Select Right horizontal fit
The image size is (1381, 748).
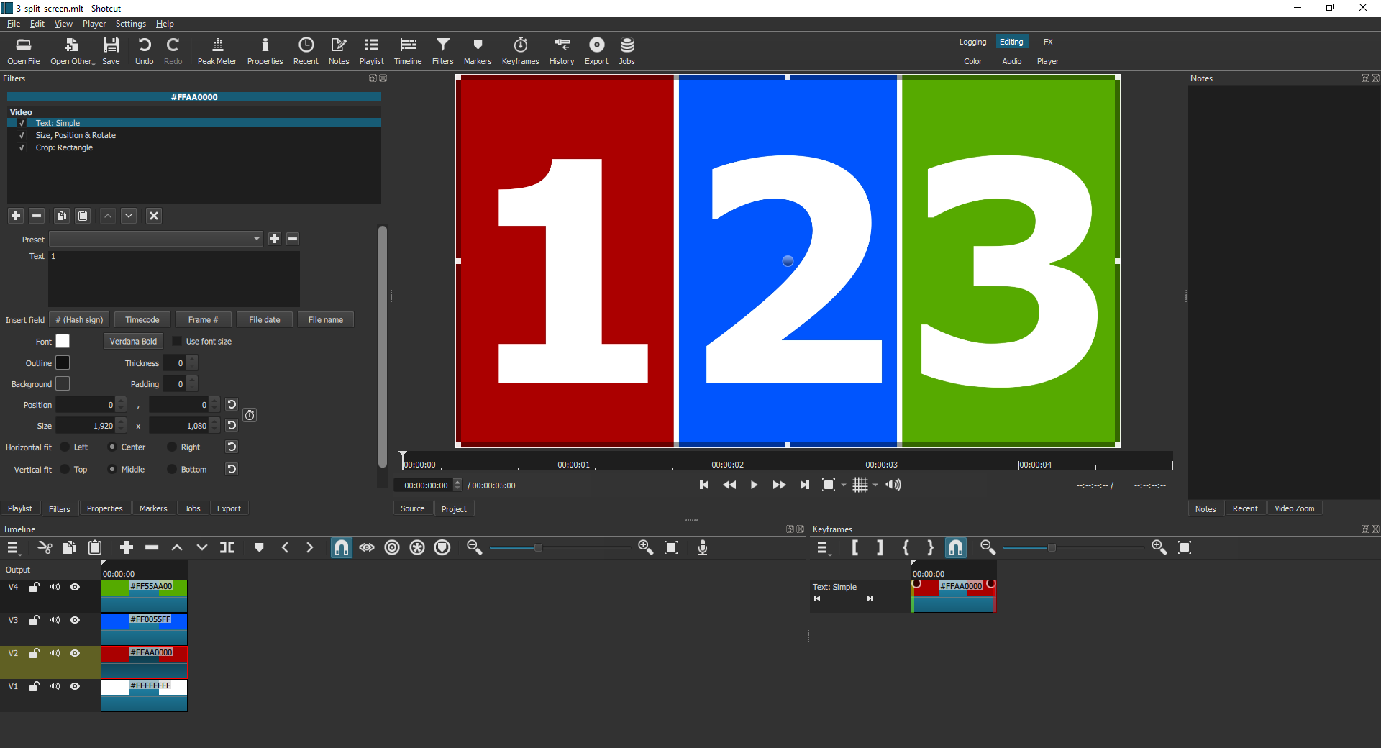point(172,447)
